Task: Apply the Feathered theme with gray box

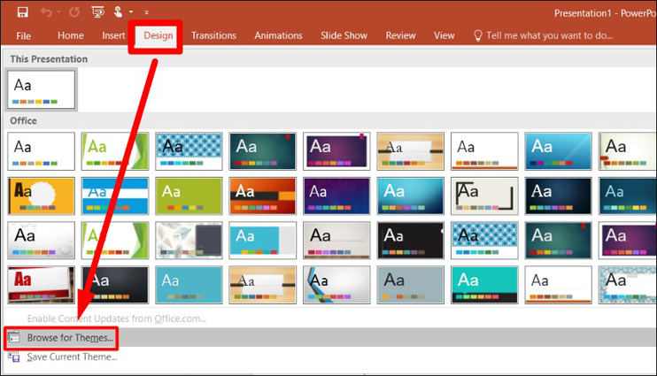Action: tap(189, 241)
